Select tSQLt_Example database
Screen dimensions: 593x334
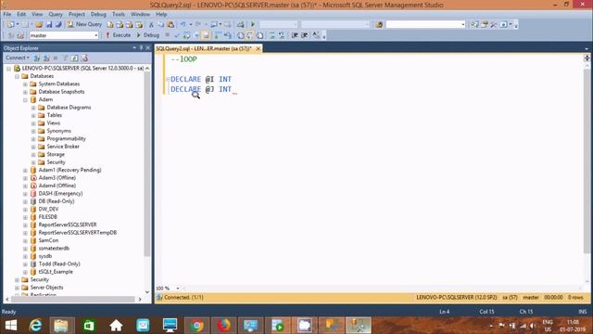56,272
